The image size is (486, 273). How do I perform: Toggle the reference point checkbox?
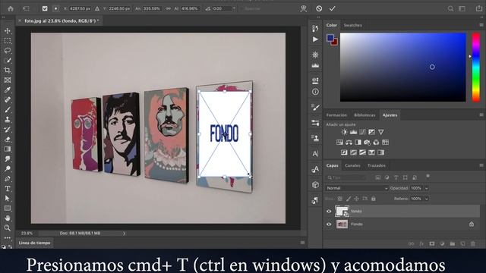click(x=45, y=8)
